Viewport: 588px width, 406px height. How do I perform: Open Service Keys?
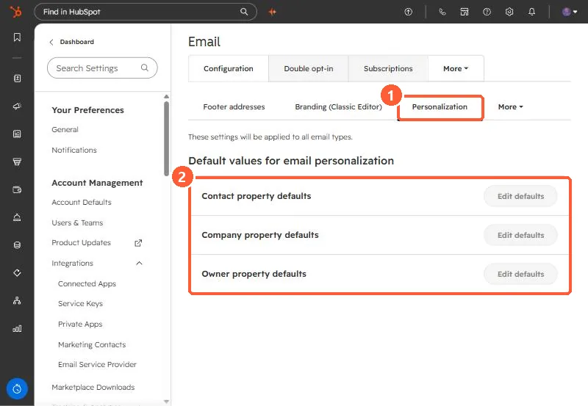pyautogui.click(x=80, y=304)
